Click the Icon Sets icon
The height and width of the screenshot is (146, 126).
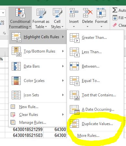(16, 95)
